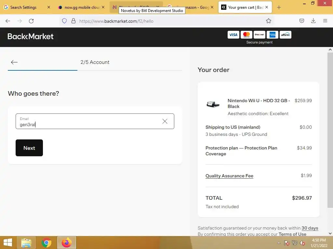Launch Google Chrome from the taskbar
The width and height of the screenshot is (333, 249).
[x=46, y=243]
